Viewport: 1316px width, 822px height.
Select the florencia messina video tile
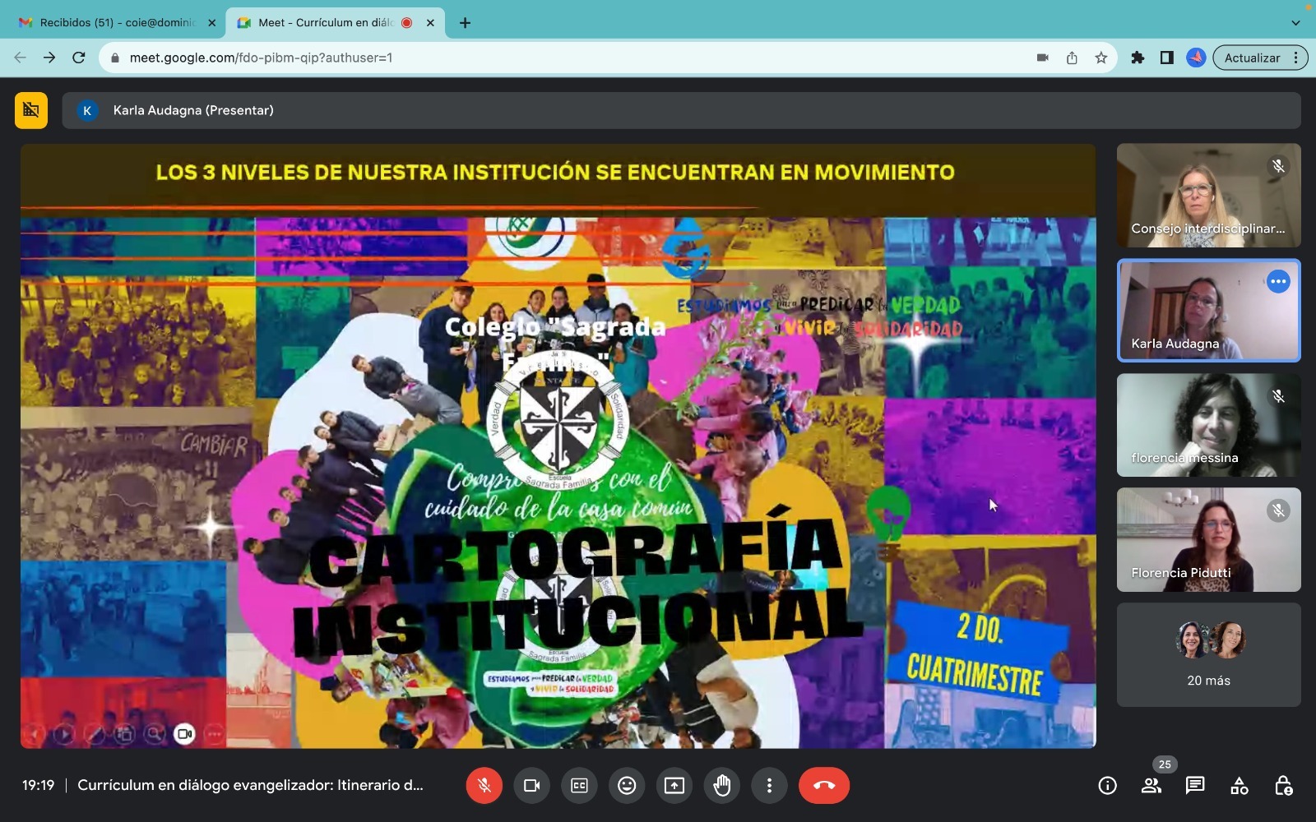1208,425
